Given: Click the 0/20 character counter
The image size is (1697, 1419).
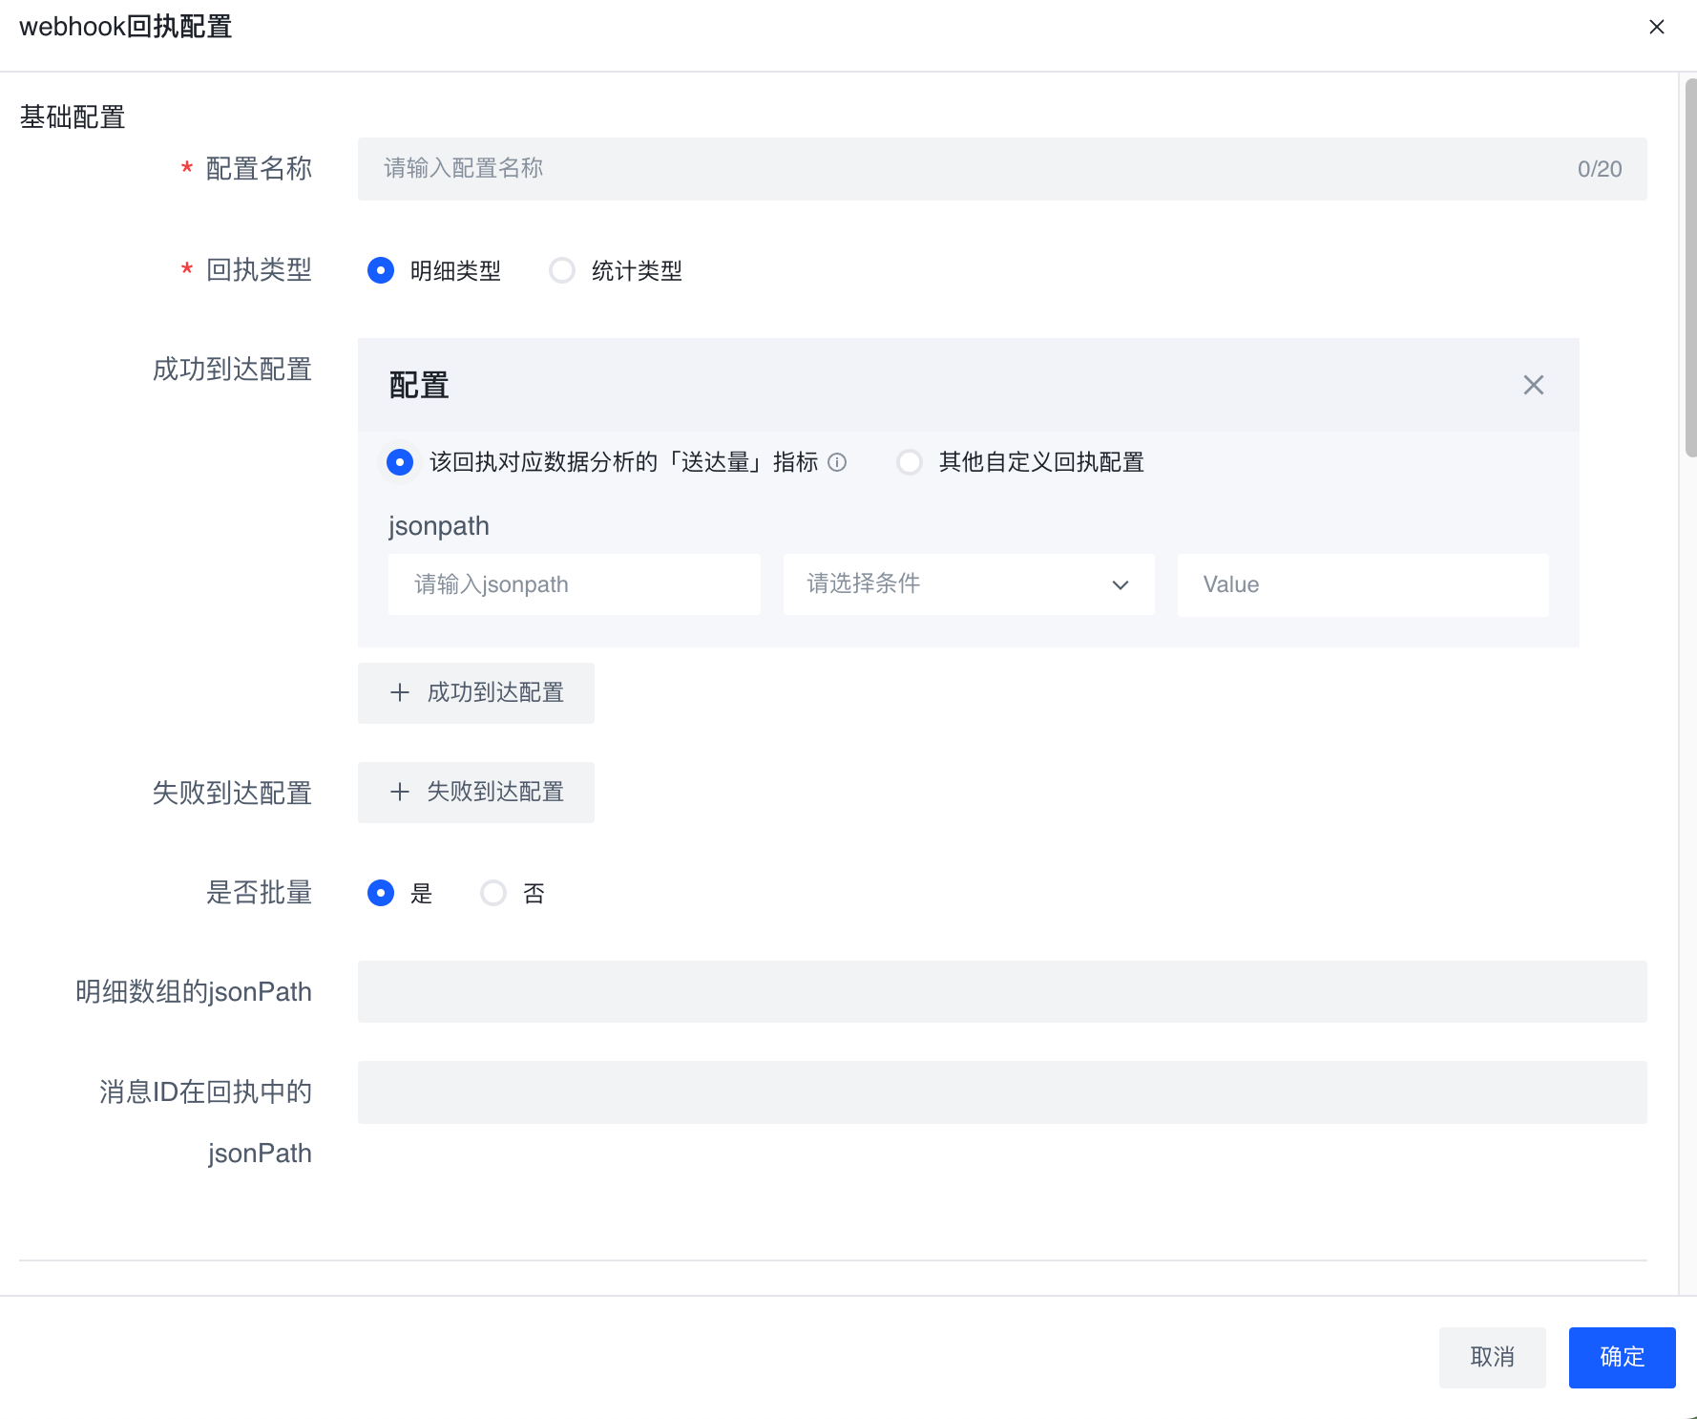Looking at the screenshot, I should pyautogui.click(x=1600, y=169).
